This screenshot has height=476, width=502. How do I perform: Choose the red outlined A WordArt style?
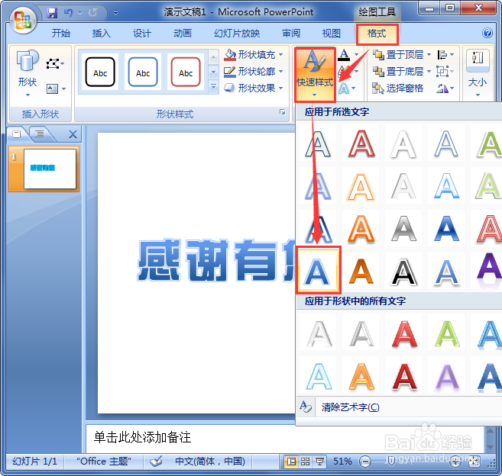(x=361, y=144)
